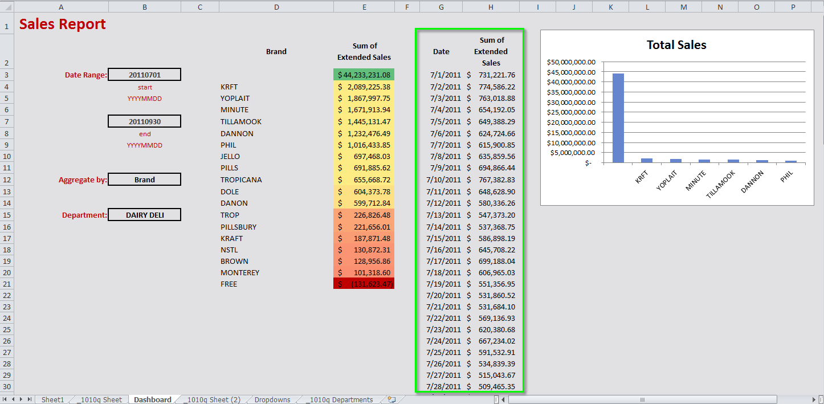Click the daily sales value 731,221.76
This screenshot has height=404, width=824.
491,75
